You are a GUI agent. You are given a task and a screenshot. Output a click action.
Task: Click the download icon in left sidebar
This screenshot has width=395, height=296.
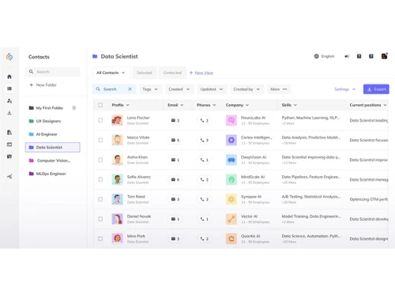9,113
